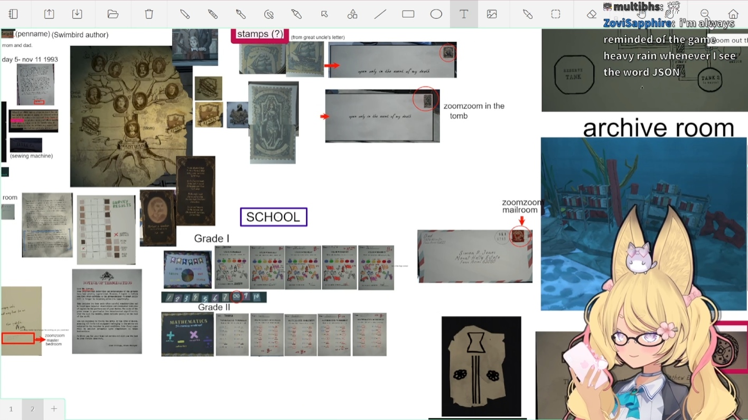The image size is (748, 420).
Task: Click the home view icon
Action: [x=733, y=14]
